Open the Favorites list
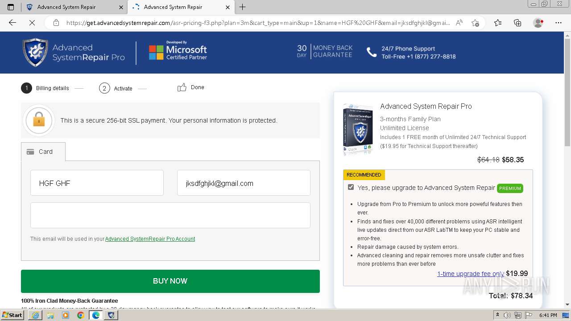The width and height of the screenshot is (571, 321). click(498, 23)
